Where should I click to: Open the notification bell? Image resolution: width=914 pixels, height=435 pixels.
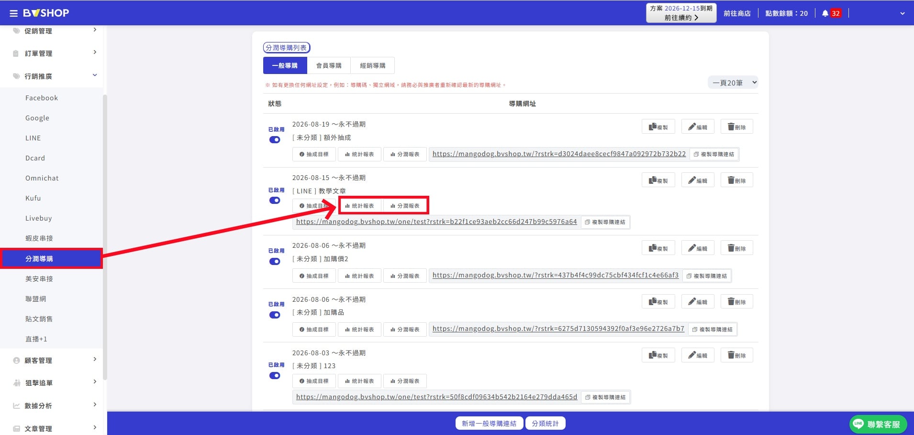click(x=825, y=13)
